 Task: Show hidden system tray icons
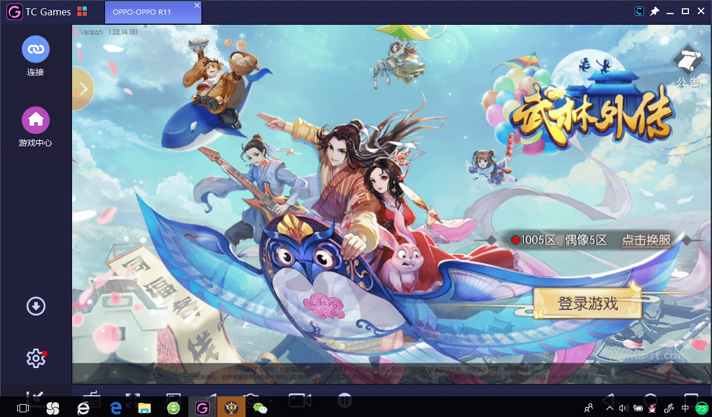(609, 408)
